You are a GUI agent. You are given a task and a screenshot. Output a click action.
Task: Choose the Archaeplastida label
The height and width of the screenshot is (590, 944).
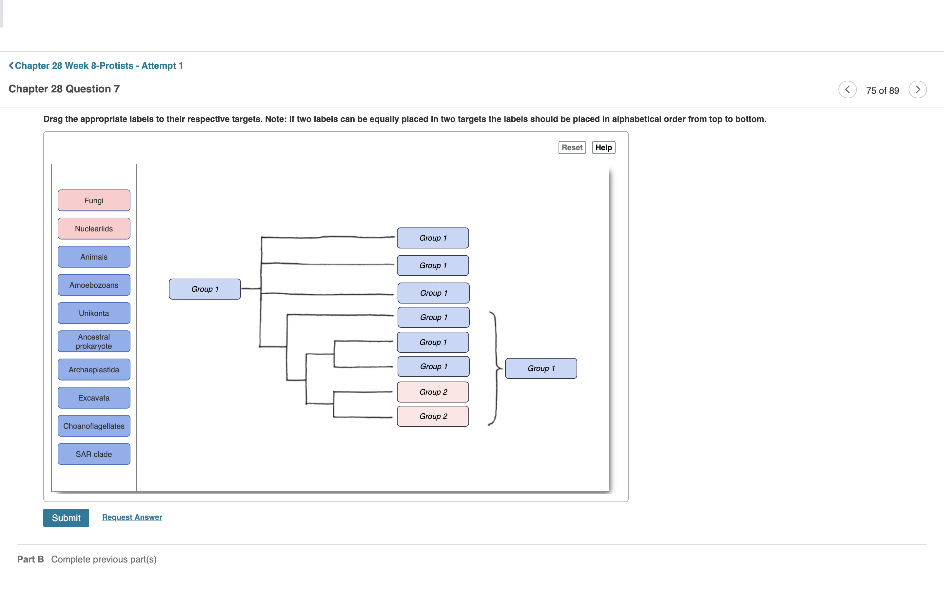tap(94, 369)
